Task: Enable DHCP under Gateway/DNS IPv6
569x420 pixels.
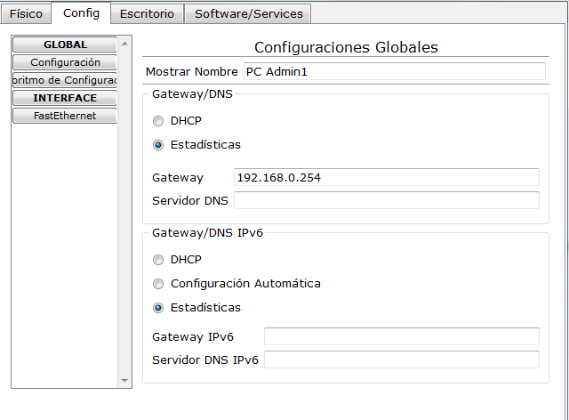Action: click(158, 261)
